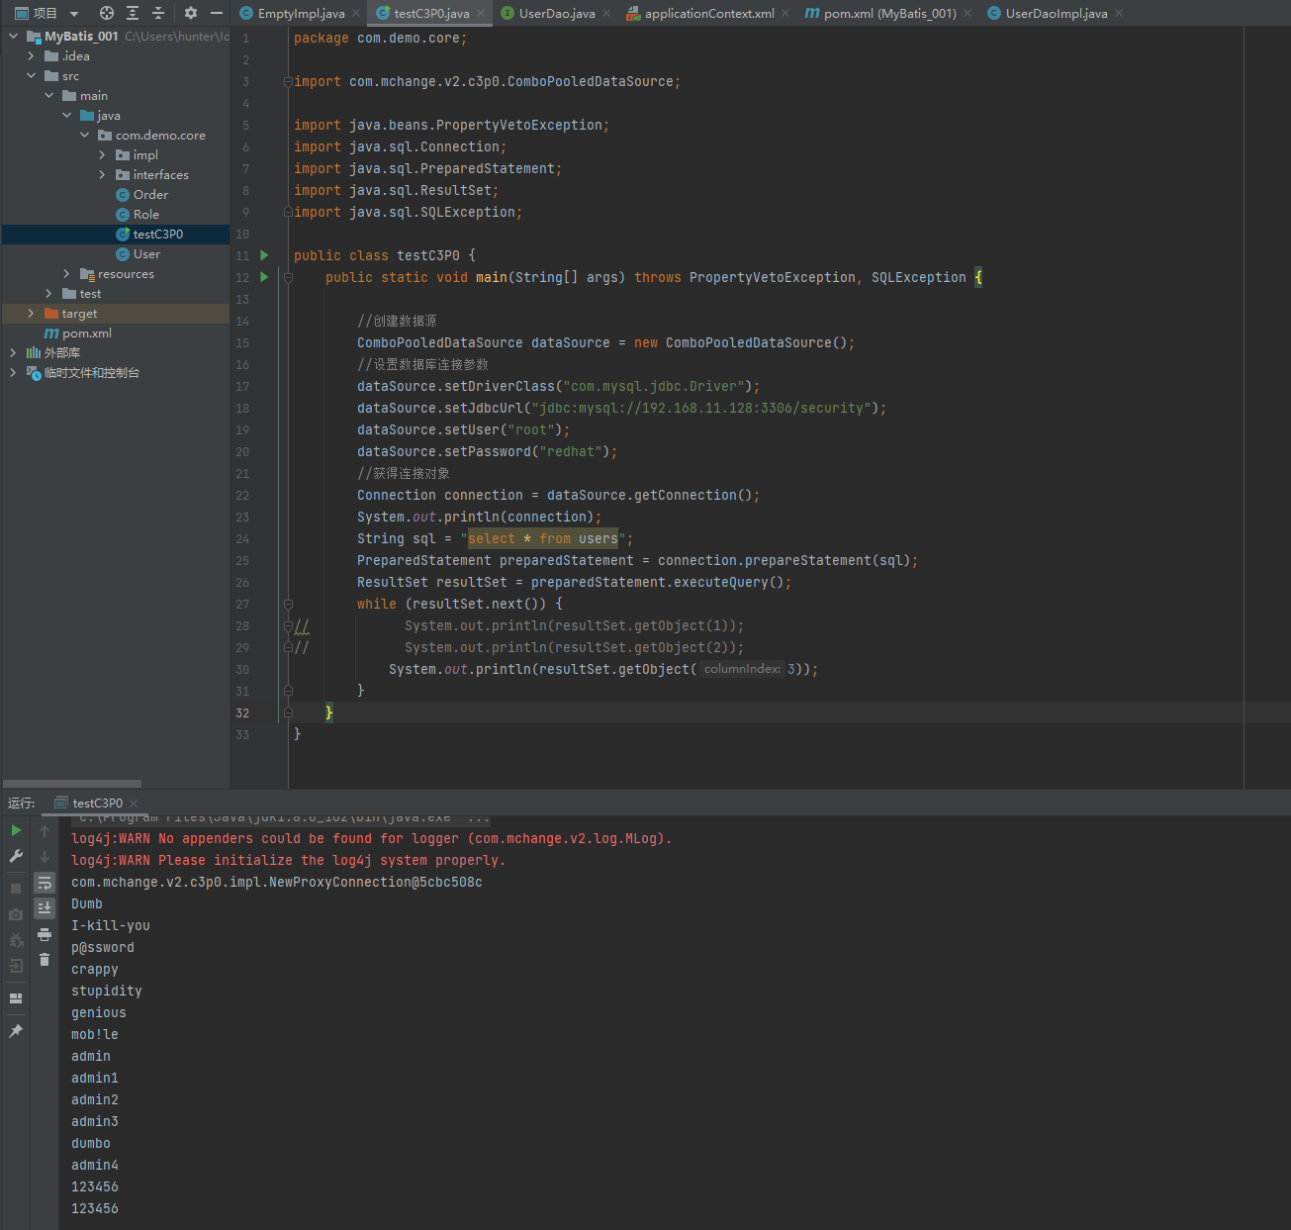This screenshot has height=1230, width=1291.
Task: Print the console output with the printer icon
Action: point(45,934)
